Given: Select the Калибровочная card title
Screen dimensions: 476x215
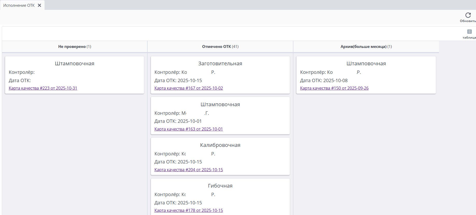Looking at the screenshot, I should click(220, 145).
